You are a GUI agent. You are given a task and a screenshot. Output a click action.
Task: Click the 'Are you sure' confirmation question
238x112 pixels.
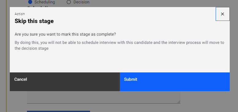pos(65,34)
